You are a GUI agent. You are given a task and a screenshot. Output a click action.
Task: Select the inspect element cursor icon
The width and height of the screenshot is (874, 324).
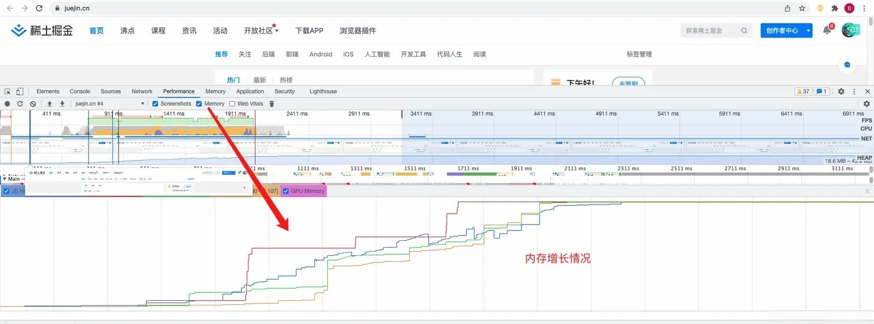(x=8, y=91)
